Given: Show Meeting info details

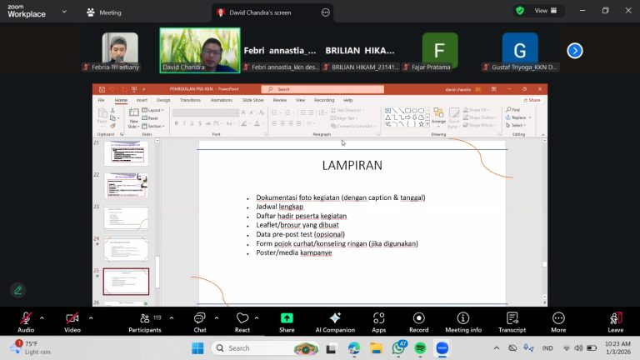Looking at the screenshot, I should point(463,322).
